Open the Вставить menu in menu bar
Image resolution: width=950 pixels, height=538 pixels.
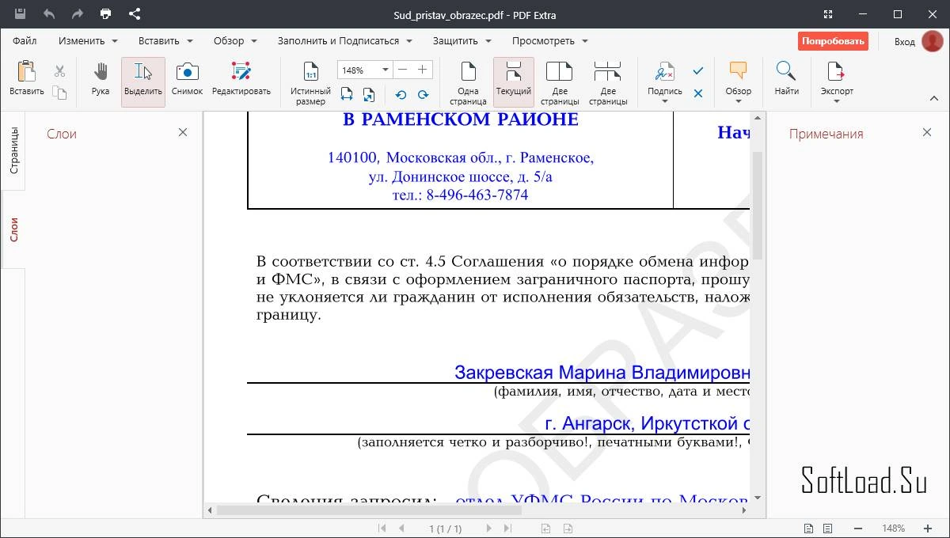[x=165, y=40]
